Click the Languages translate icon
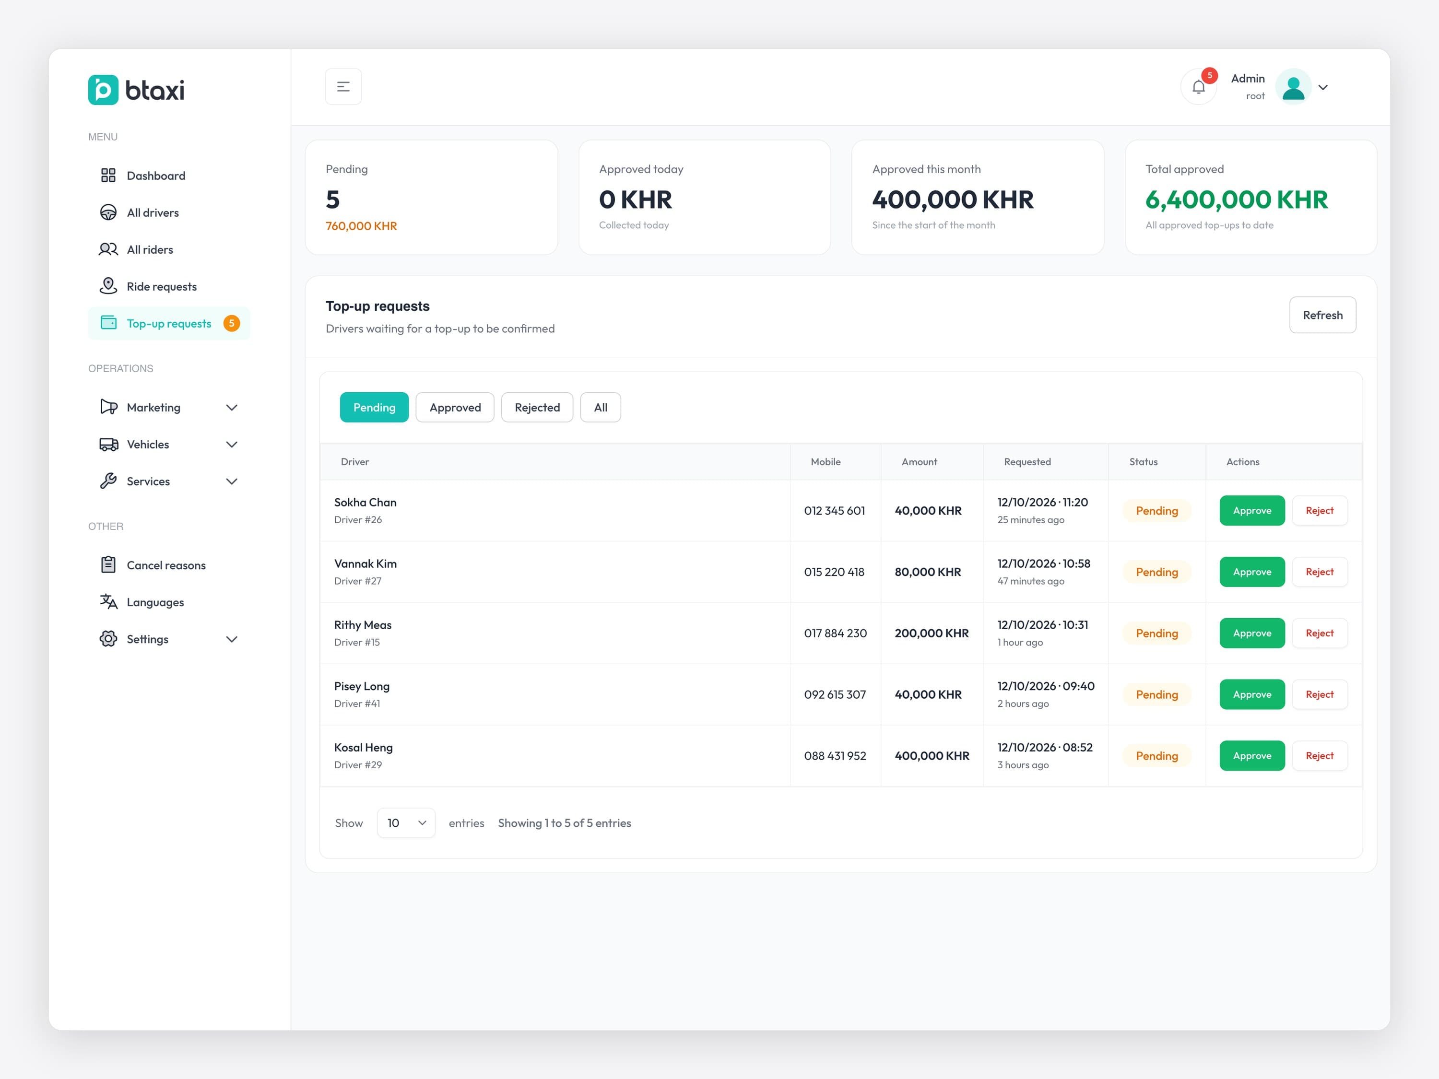 point(108,602)
